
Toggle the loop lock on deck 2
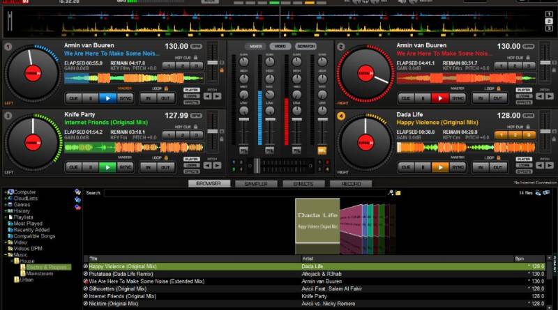coord(498,88)
